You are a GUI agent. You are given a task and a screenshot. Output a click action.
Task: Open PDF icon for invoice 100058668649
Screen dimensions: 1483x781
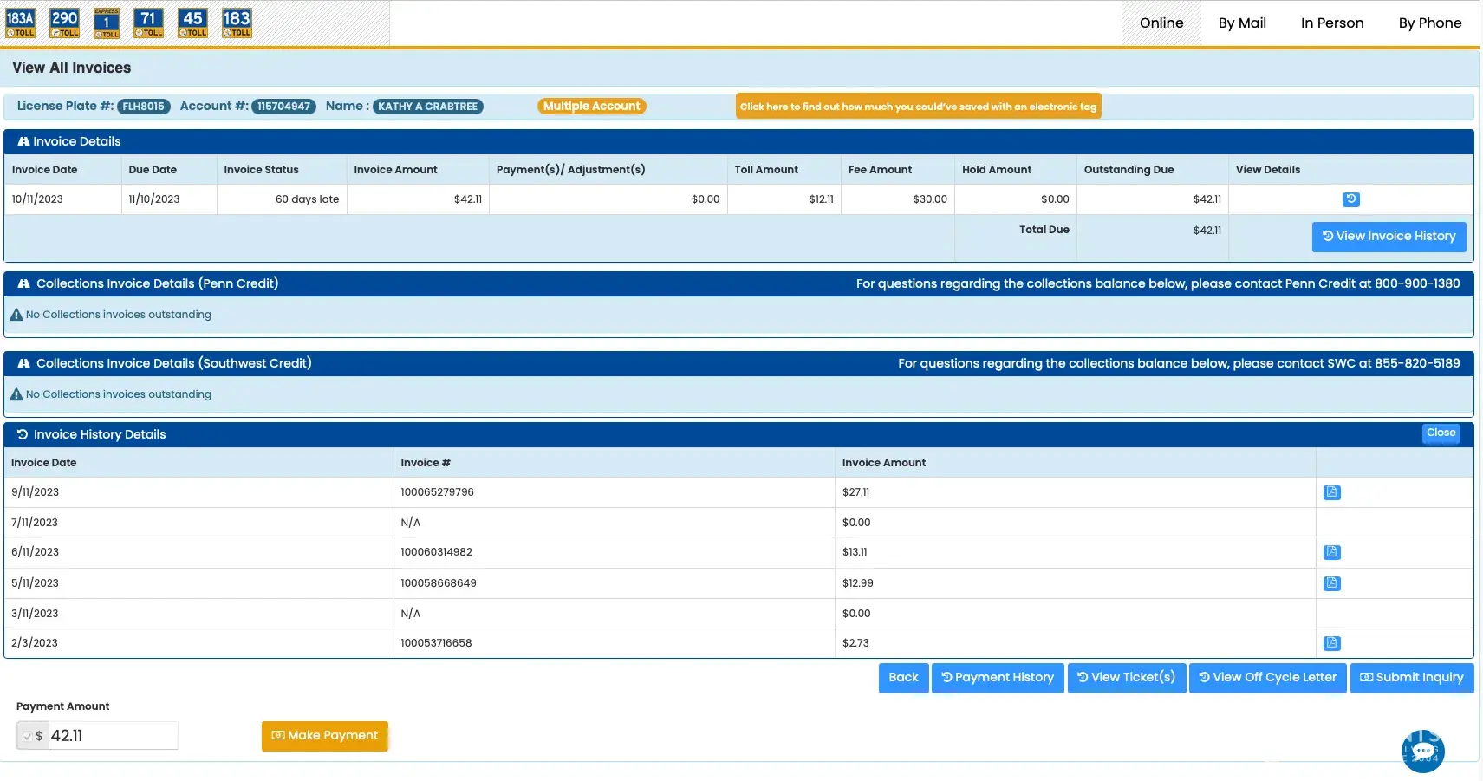pyautogui.click(x=1332, y=583)
